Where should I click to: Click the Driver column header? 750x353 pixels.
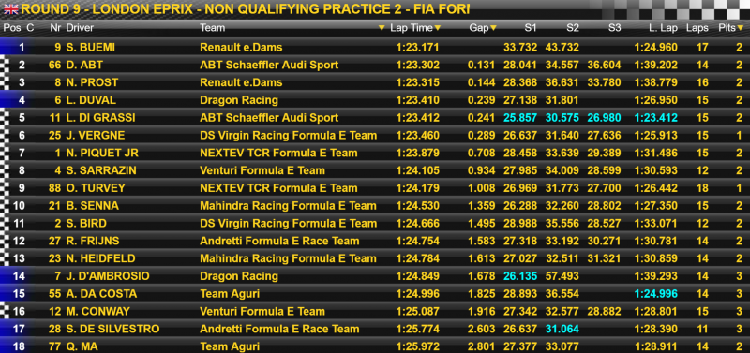click(80, 28)
